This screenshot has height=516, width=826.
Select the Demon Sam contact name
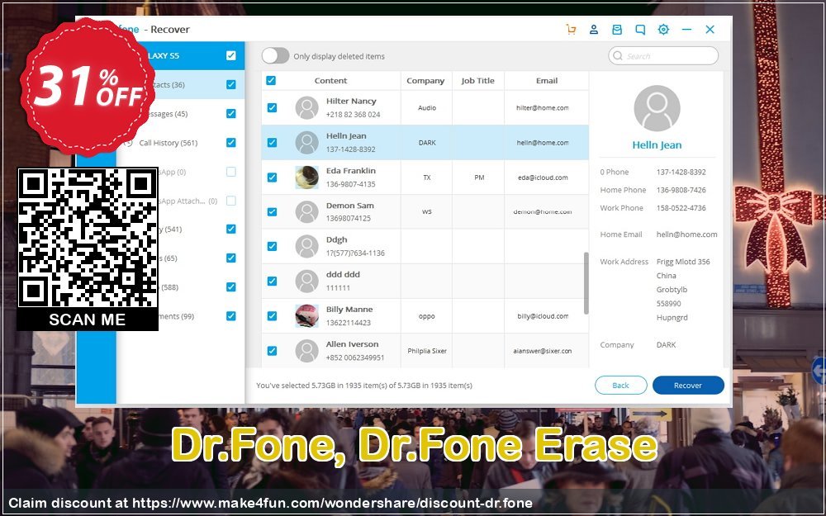(x=349, y=206)
